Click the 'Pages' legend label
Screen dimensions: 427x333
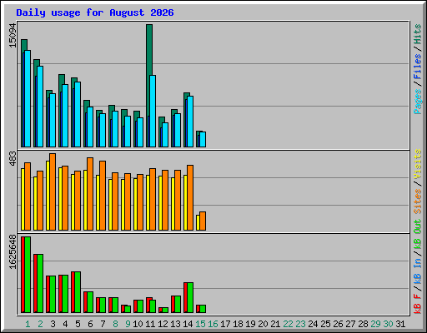[x=418, y=102]
